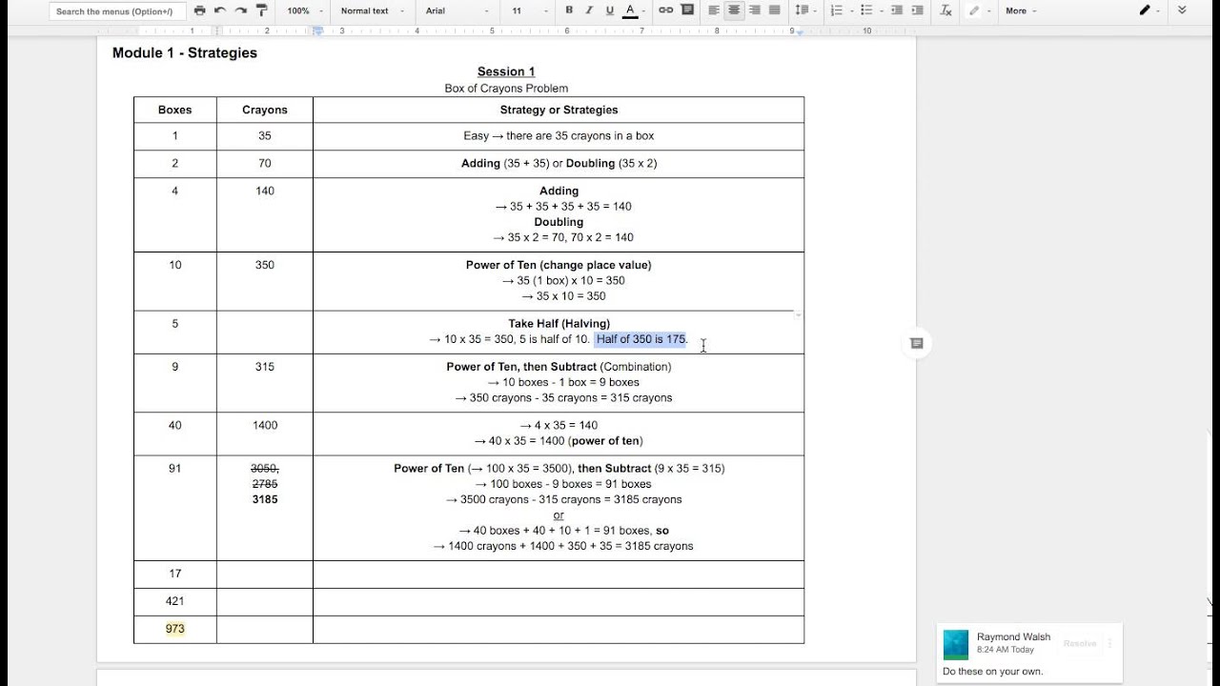The height and width of the screenshot is (686, 1220).
Task: Click the Undo arrow
Action: pyautogui.click(x=220, y=10)
